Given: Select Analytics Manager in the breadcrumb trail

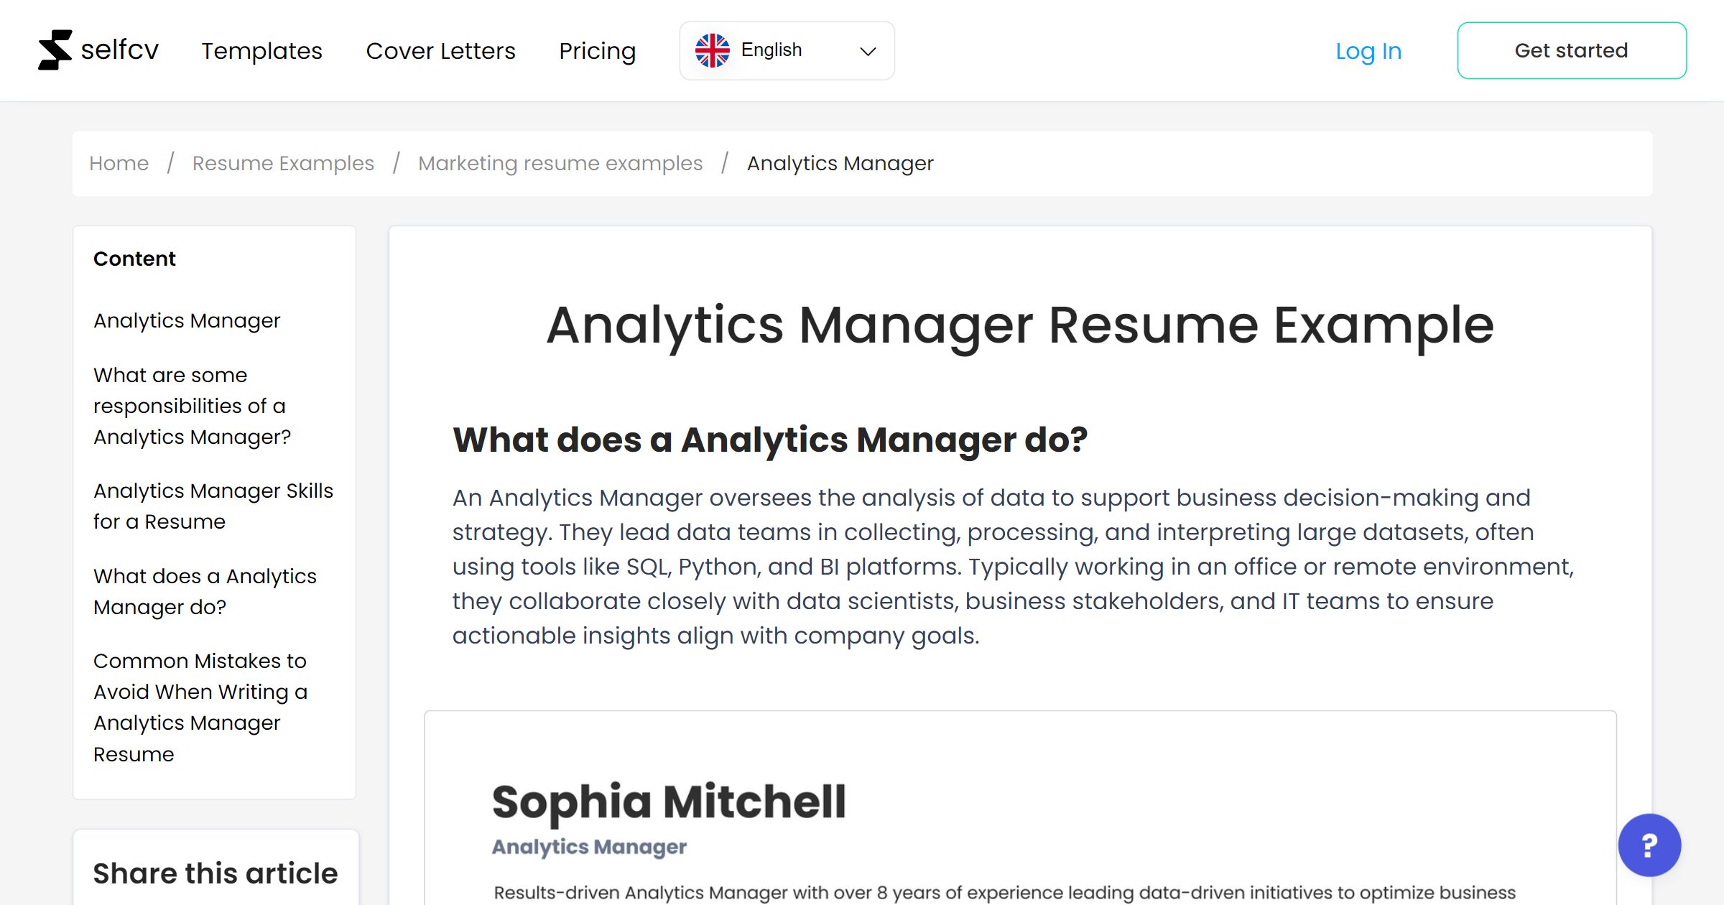Looking at the screenshot, I should (x=839, y=163).
